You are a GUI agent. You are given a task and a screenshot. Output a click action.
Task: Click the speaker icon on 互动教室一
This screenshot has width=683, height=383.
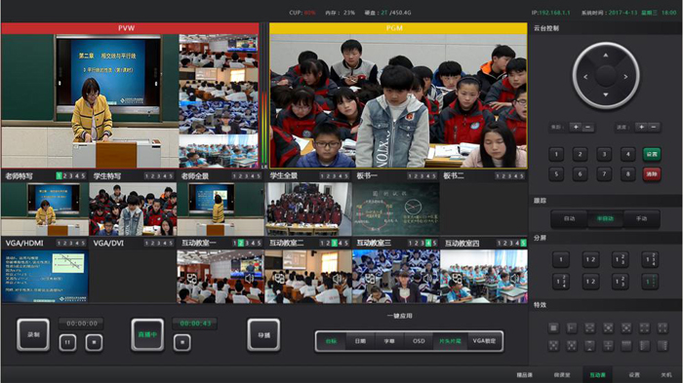[x=250, y=278]
